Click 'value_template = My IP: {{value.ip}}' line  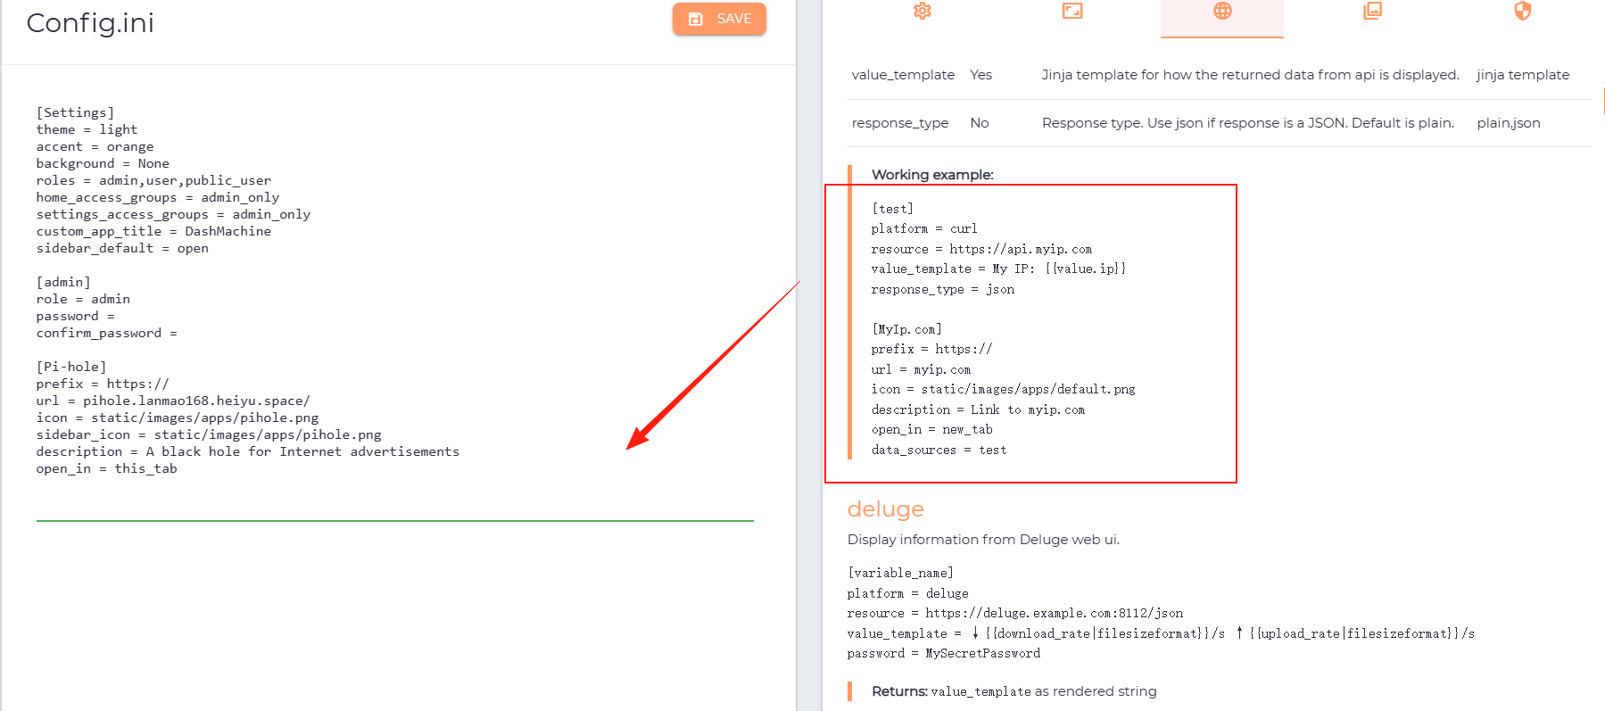[x=998, y=269]
